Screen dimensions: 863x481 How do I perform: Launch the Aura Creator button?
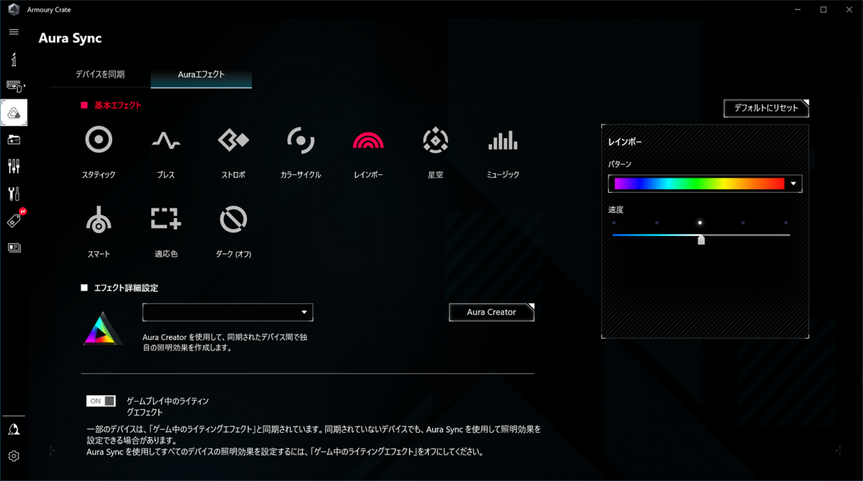click(x=491, y=312)
